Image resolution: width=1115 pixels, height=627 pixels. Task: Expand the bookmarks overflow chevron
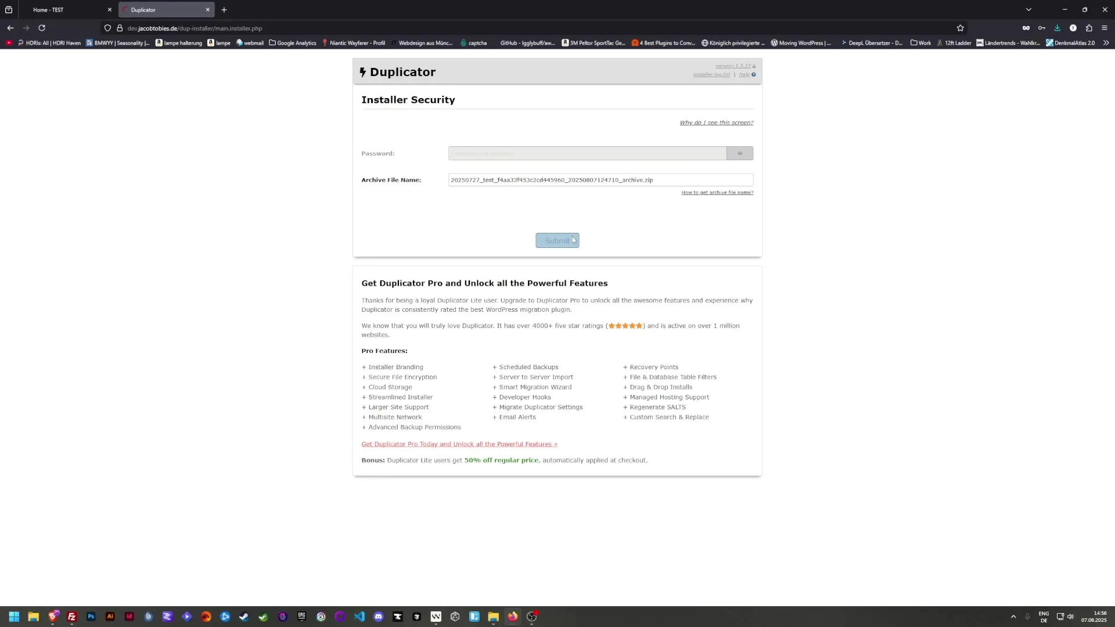click(1107, 42)
